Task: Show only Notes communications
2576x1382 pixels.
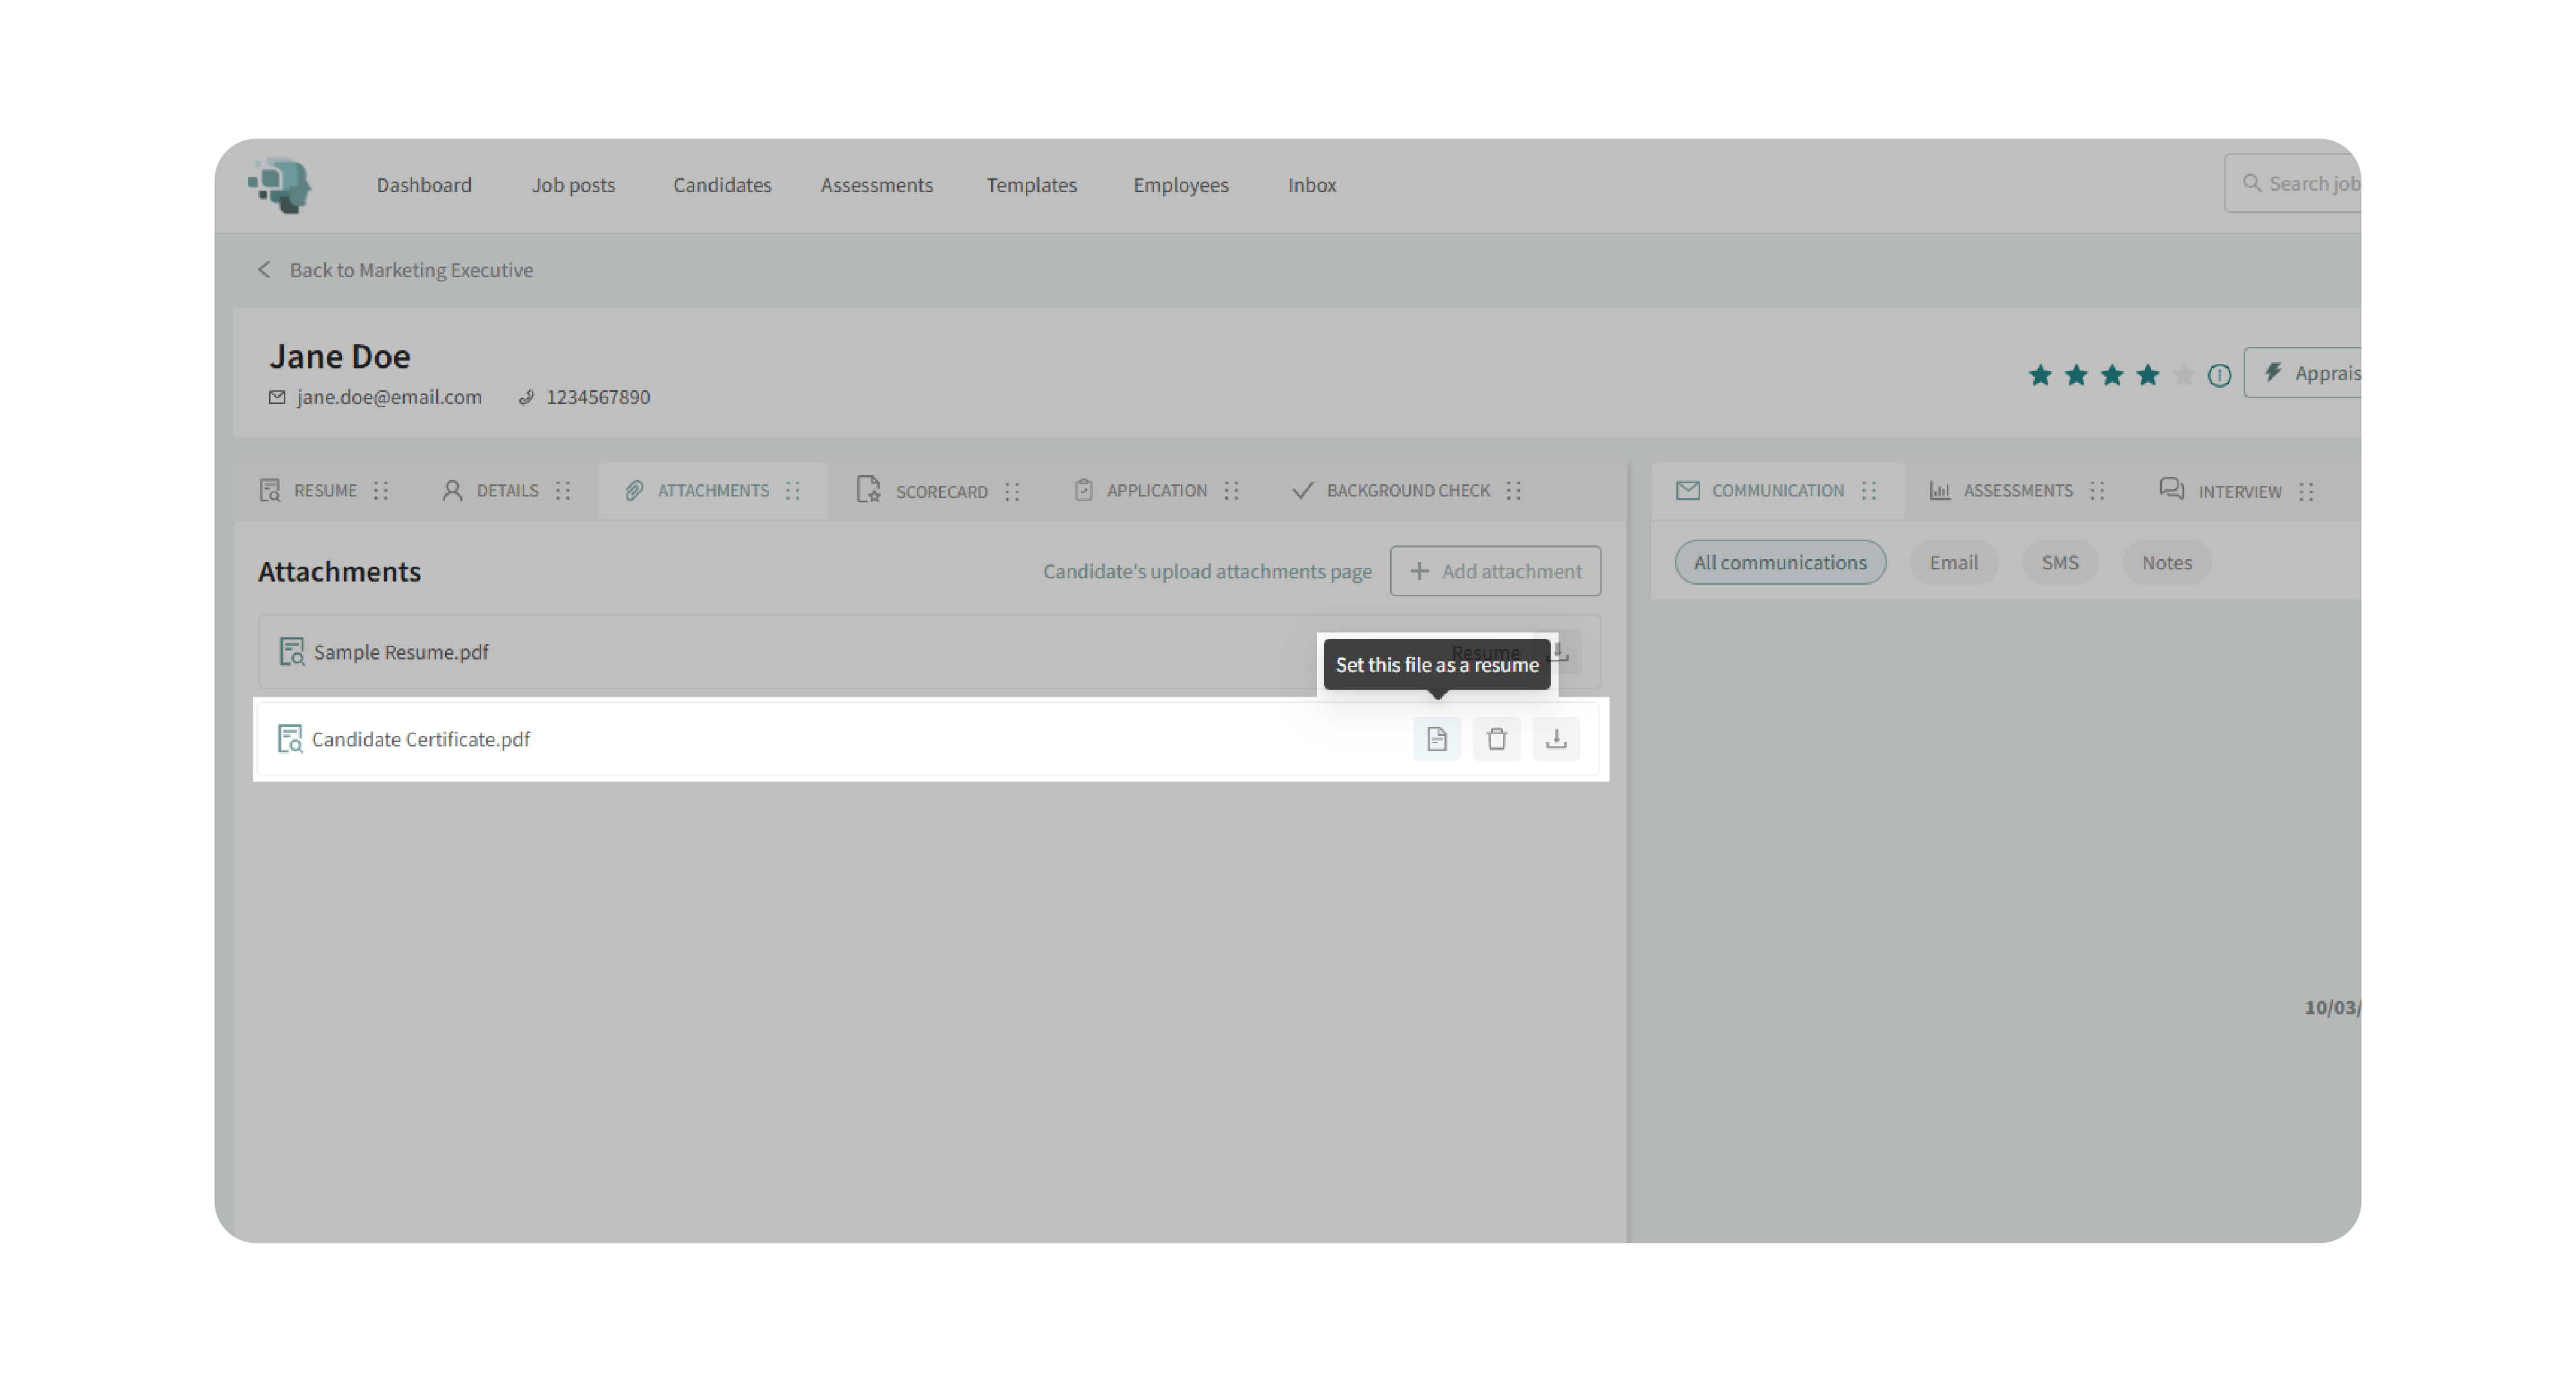Action: (x=2166, y=562)
